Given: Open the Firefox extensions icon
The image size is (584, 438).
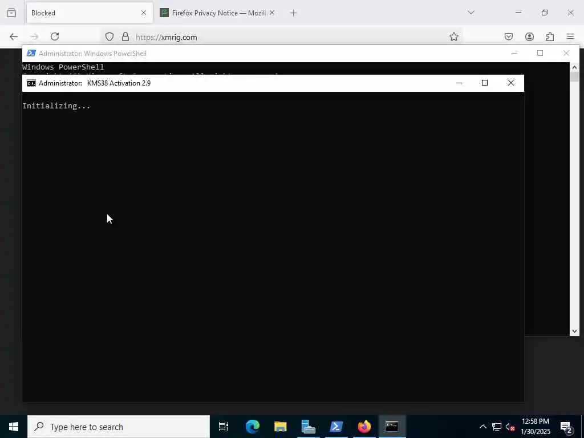Looking at the screenshot, I should tap(550, 36).
